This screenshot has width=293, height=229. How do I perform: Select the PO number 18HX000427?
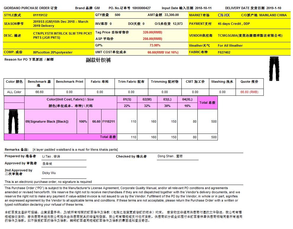141,8
